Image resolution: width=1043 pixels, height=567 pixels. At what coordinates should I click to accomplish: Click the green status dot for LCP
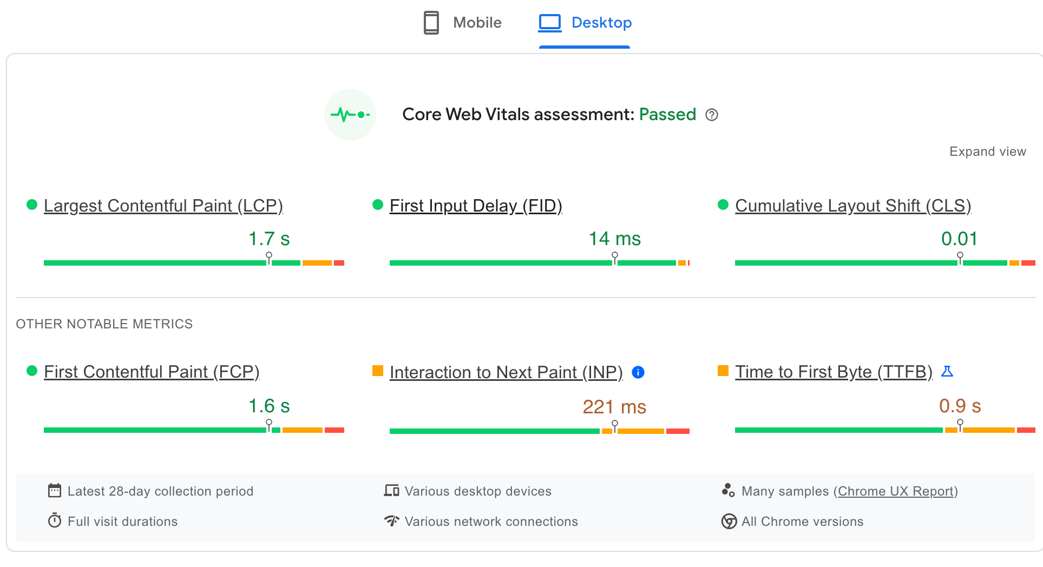tap(32, 205)
